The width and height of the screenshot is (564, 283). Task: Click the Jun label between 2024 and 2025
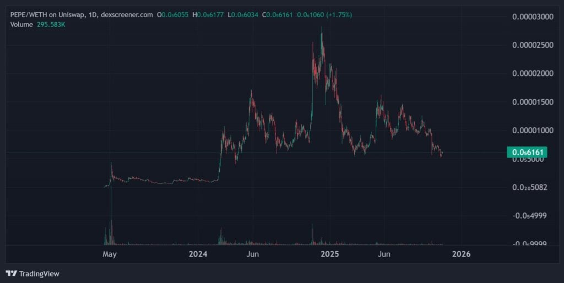(252, 254)
